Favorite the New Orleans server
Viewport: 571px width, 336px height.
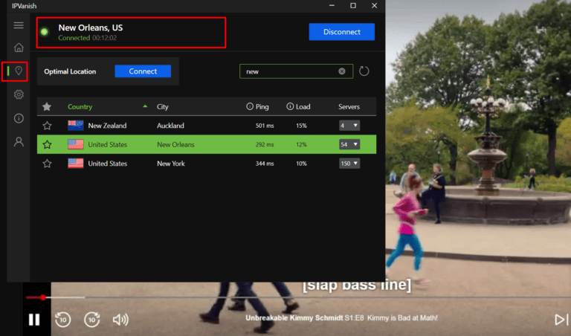pos(47,144)
